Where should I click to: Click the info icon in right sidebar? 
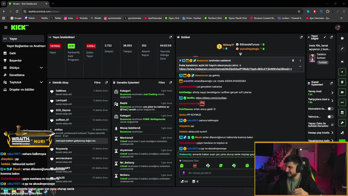coord(342,38)
